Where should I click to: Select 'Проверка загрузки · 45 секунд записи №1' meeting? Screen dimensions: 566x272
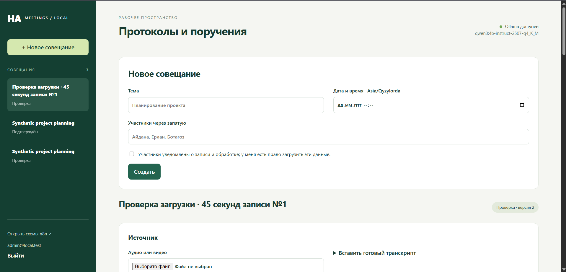tap(48, 95)
